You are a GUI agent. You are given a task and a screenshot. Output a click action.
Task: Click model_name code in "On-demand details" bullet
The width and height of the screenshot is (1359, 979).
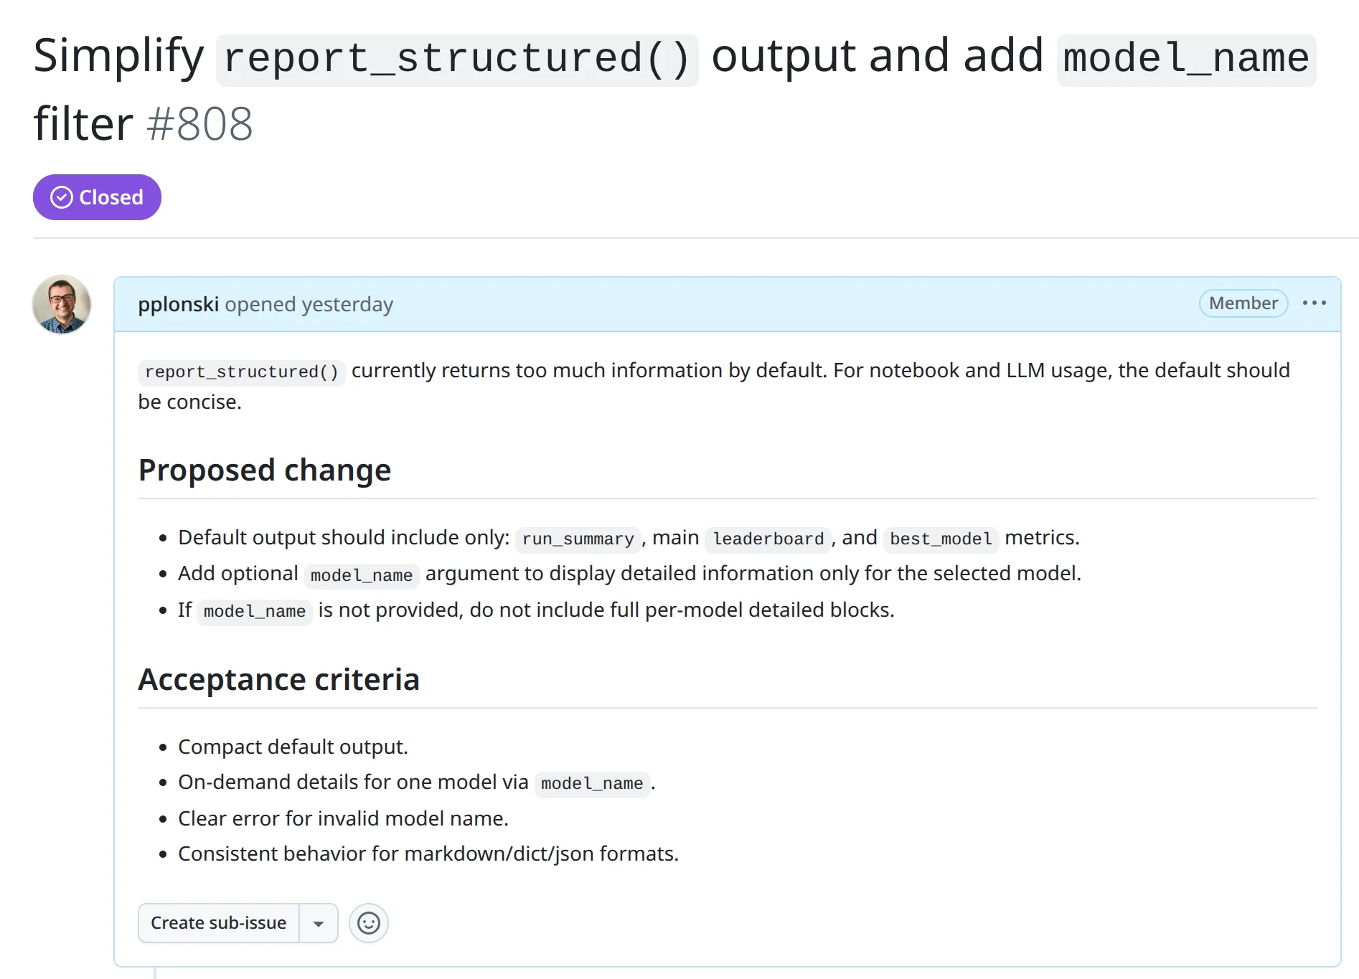pyautogui.click(x=591, y=783)
